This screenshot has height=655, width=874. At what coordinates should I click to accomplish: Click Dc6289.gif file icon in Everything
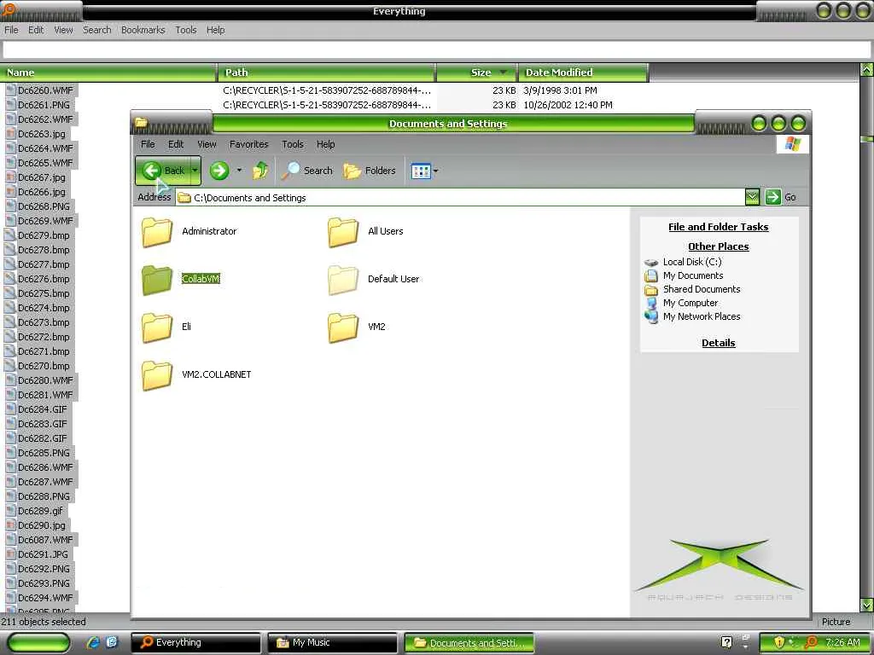point(10,511)
